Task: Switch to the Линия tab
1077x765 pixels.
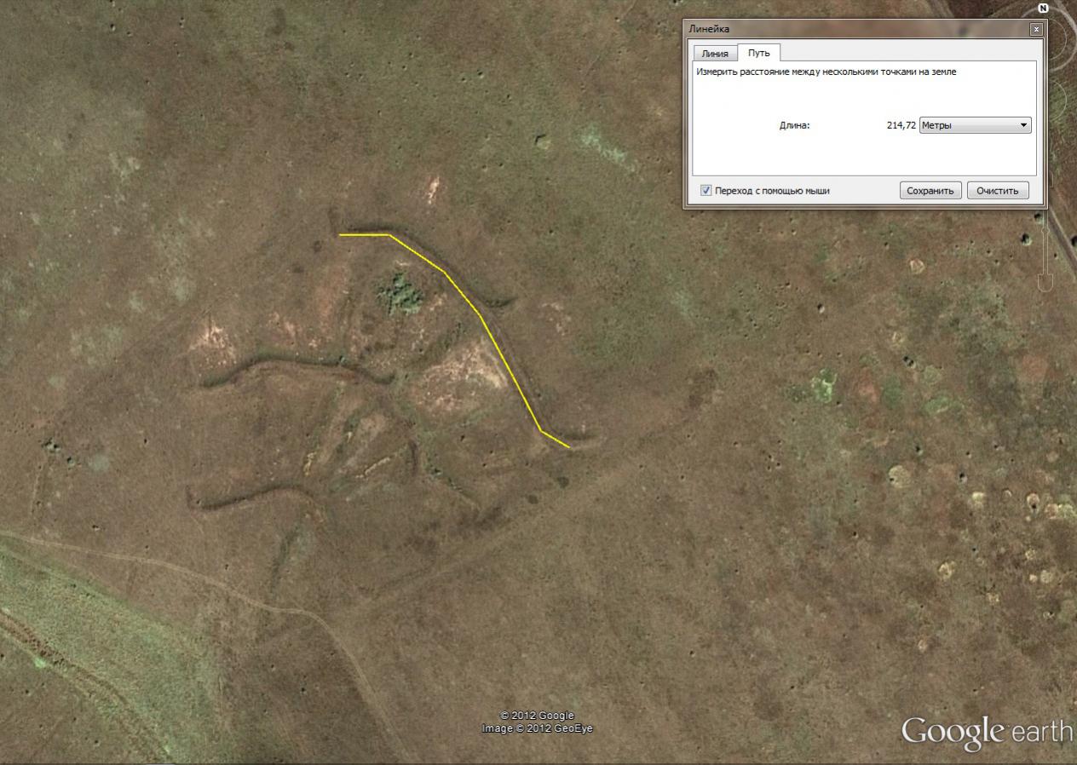Action: pyautogui.click(x=715, y=53)
